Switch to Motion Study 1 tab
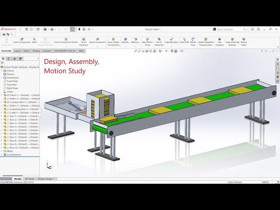The height and width of the screenshot is (210, 280). [x=45, y=179]
